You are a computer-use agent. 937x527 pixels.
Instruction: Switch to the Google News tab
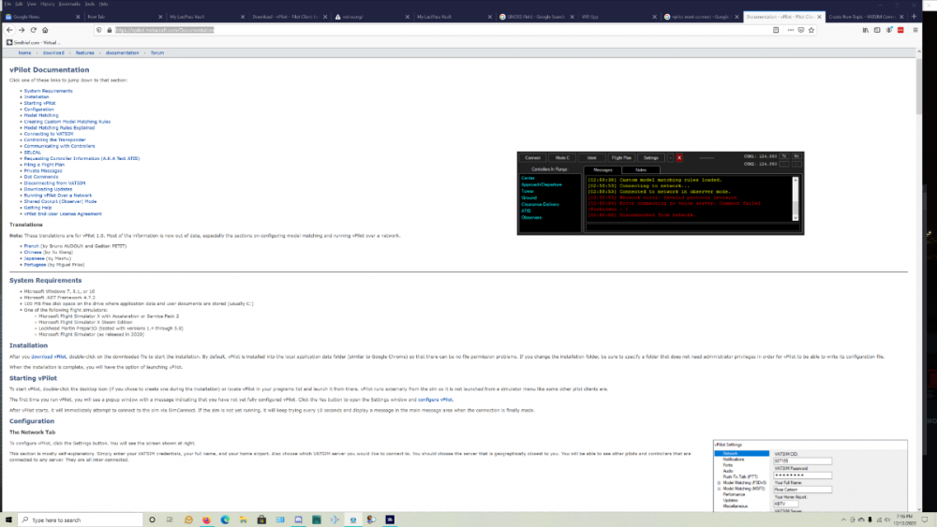pos(40,17)
